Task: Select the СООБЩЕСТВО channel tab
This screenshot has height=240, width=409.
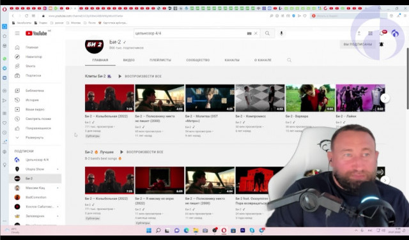Action: pos(198,60)
